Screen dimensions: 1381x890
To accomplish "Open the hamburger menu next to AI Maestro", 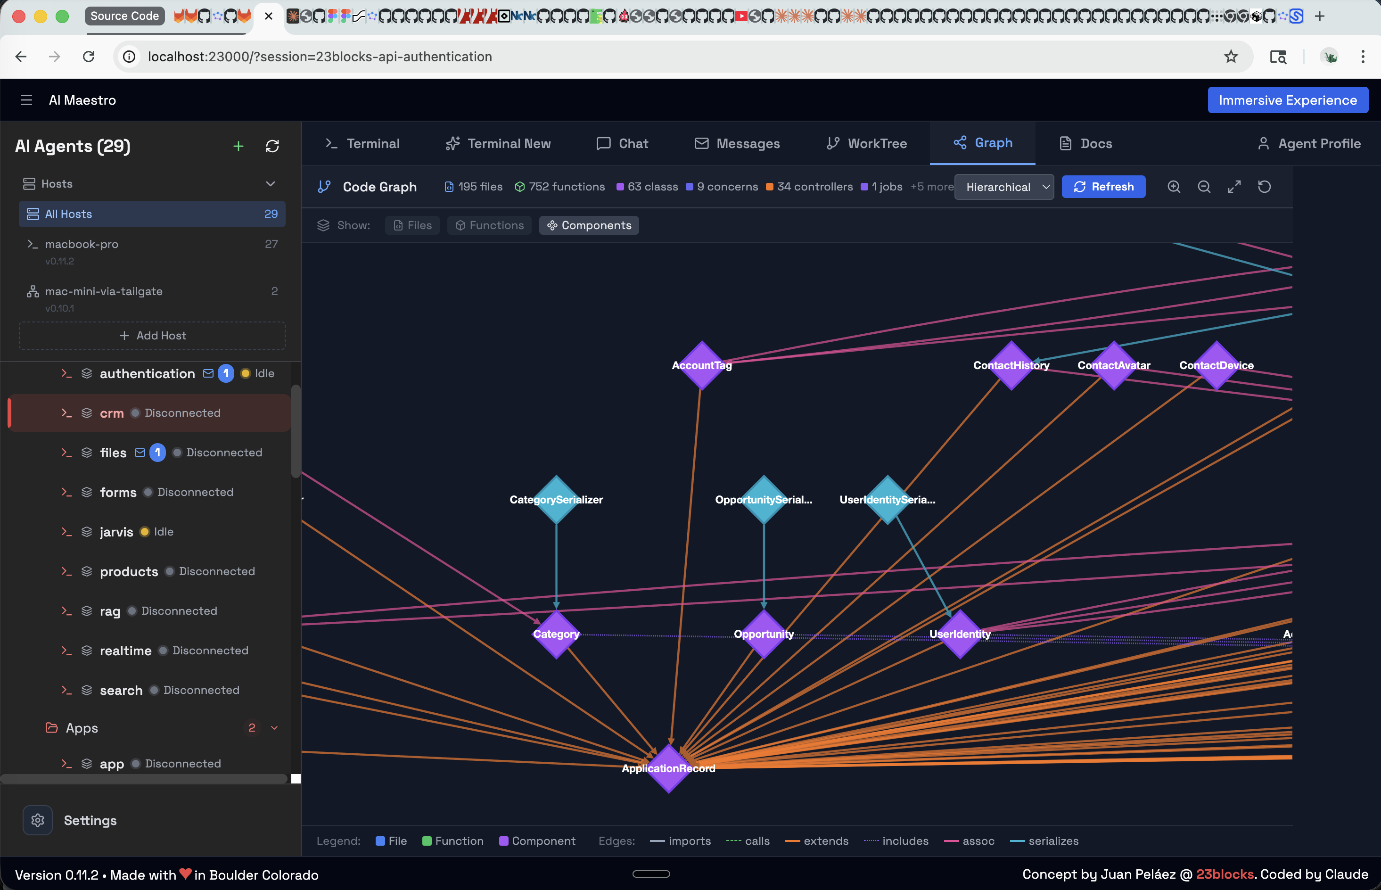I will (x=26, y=99).
